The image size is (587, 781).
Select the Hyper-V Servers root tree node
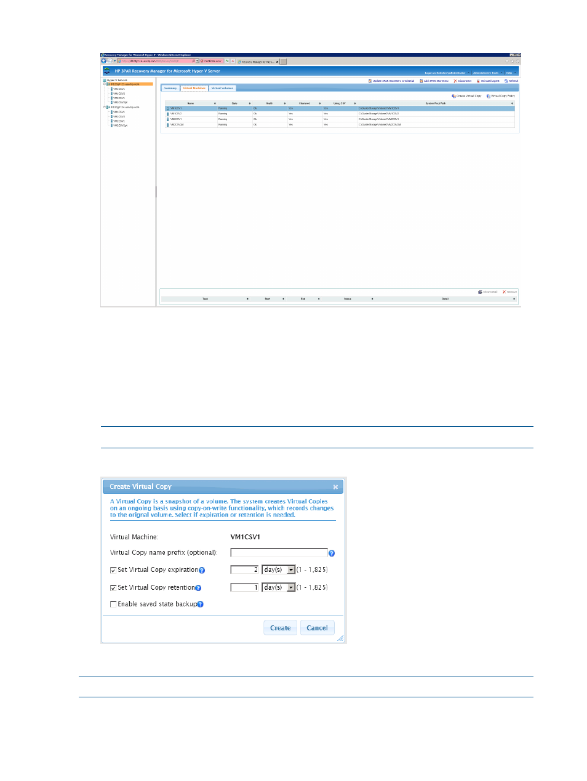pyautogui.click(x=116, y=80)
